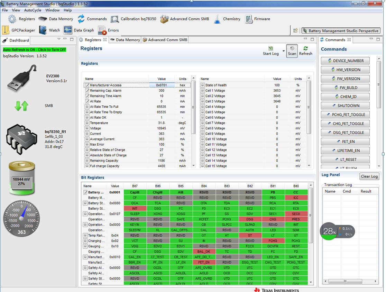The width and height of the screenshot is (386, 292).
Task: Click edit icon for Remaining Time Alarm
Action: pos(87,96)
